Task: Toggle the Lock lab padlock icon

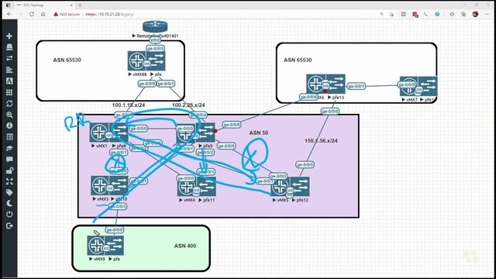Action: [x=9, y=170]
